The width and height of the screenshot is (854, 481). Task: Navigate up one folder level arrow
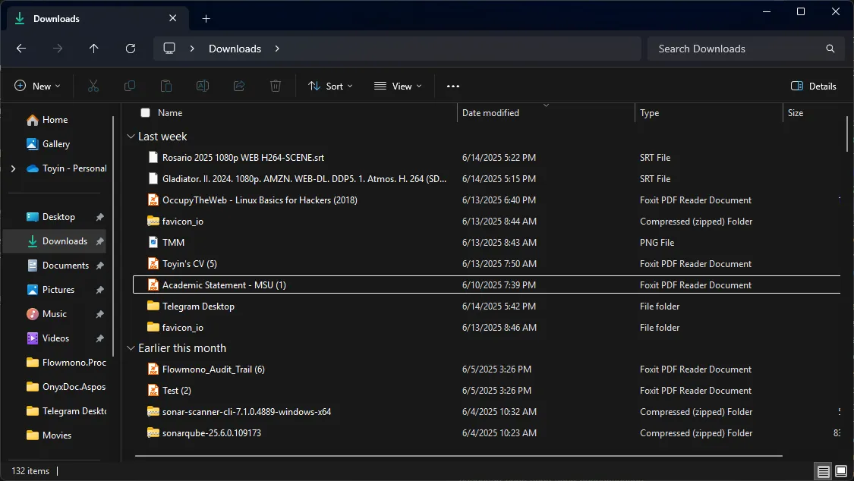[94, 49]
